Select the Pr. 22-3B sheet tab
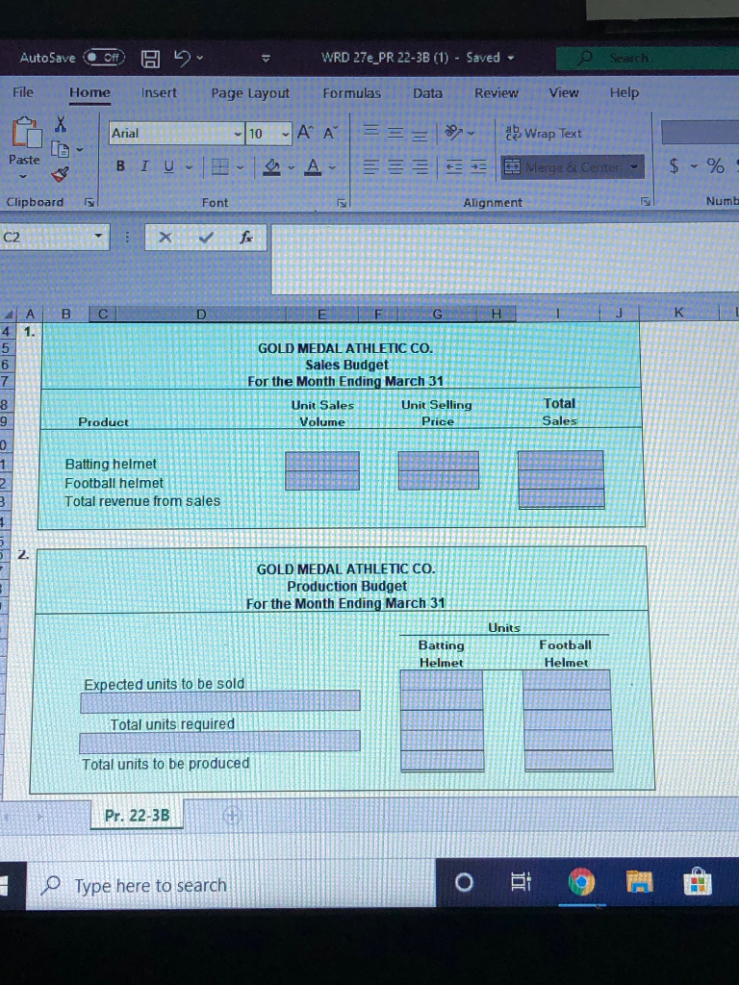 (x=137, y=815)
